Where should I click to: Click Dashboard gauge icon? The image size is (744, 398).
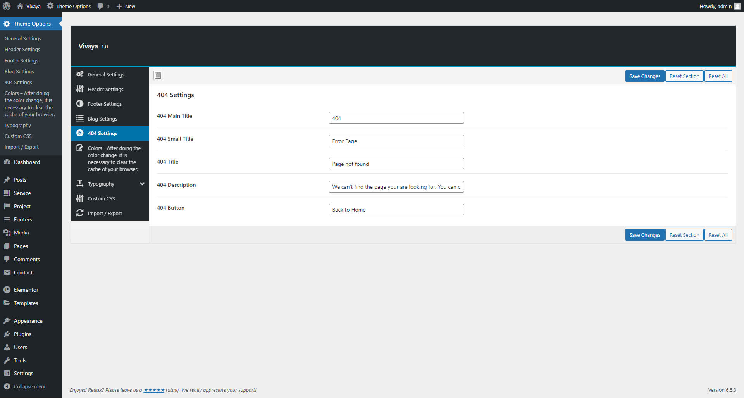tap(7, 162)
